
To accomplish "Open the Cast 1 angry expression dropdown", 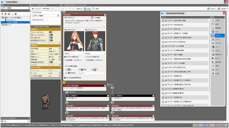I will coord(74,53).
